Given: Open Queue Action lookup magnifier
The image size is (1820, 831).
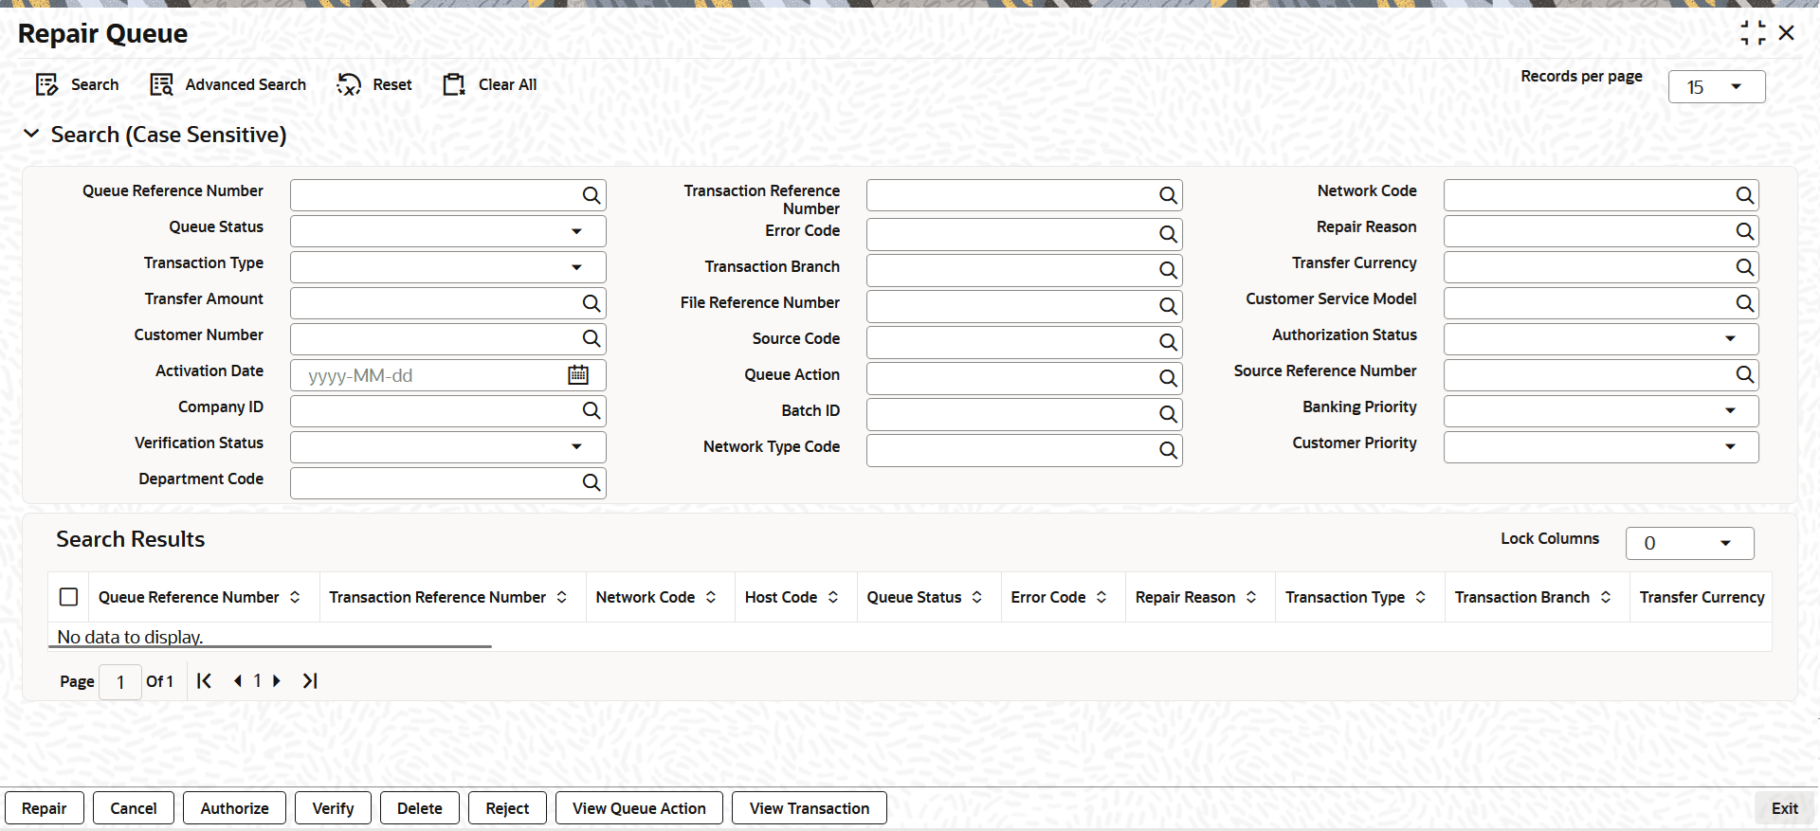Looking at the screenshot, I should (1168, 379).
